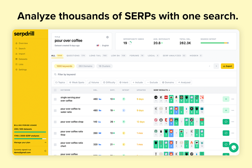The image size is (252, 168).
Task: Open Datasets in the sidebar
Action: coord(21,59)
